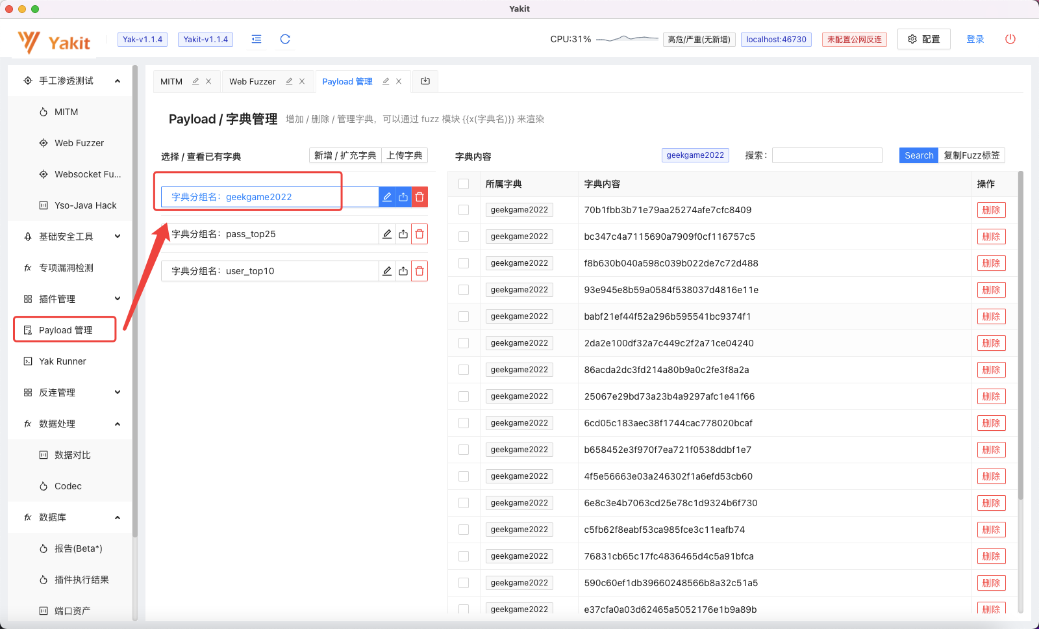Rename the Web Fuzzer tab with pencil icon

289,81
